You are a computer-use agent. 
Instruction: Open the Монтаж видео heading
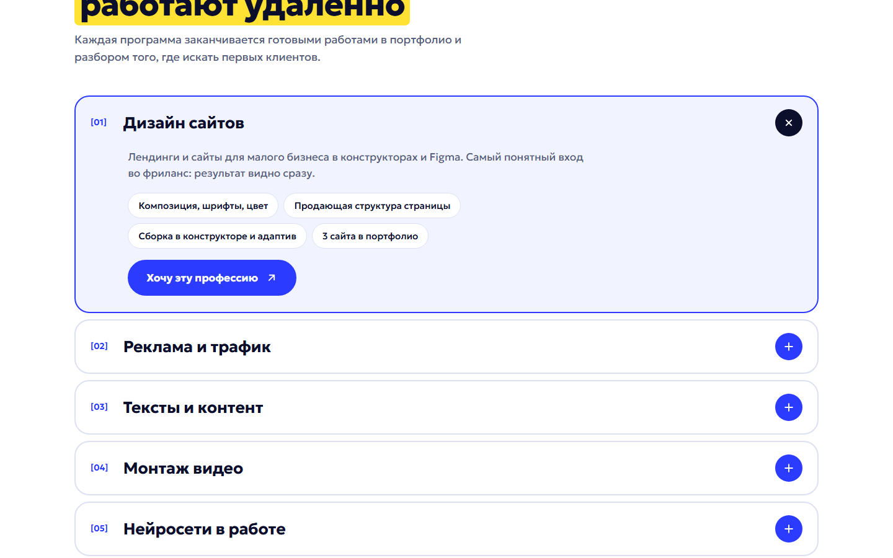pyautogui.click(x=184, y=468)
